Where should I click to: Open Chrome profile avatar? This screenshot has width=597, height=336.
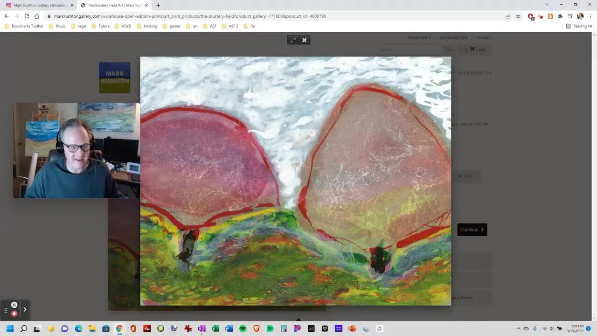tap(580, 16)
